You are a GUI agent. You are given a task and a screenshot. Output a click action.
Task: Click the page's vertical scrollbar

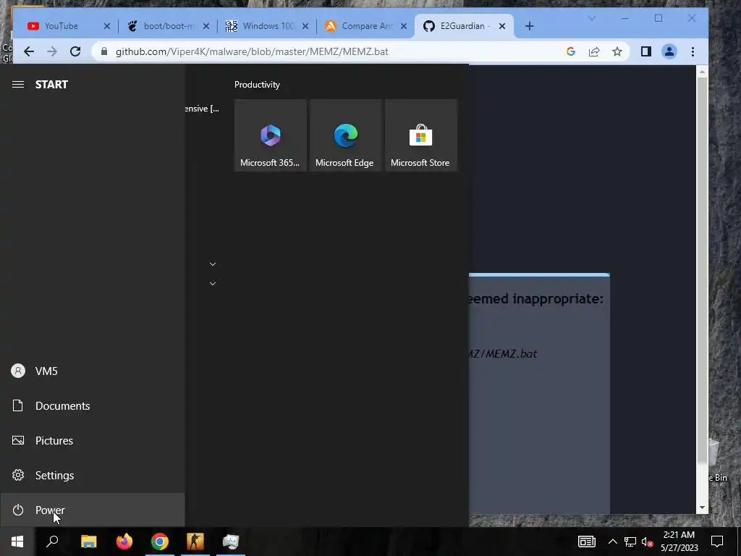pyautogui.click(x=702, y=269)
